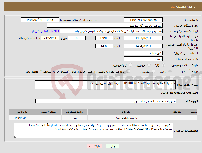The image size is (202, 153).
Task: Select the متوسط purchase type radio
Action: [153, 71]
